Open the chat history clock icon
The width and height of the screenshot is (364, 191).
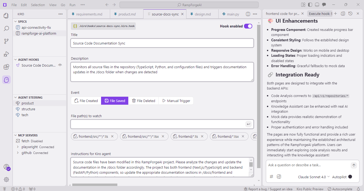(350, 14)
